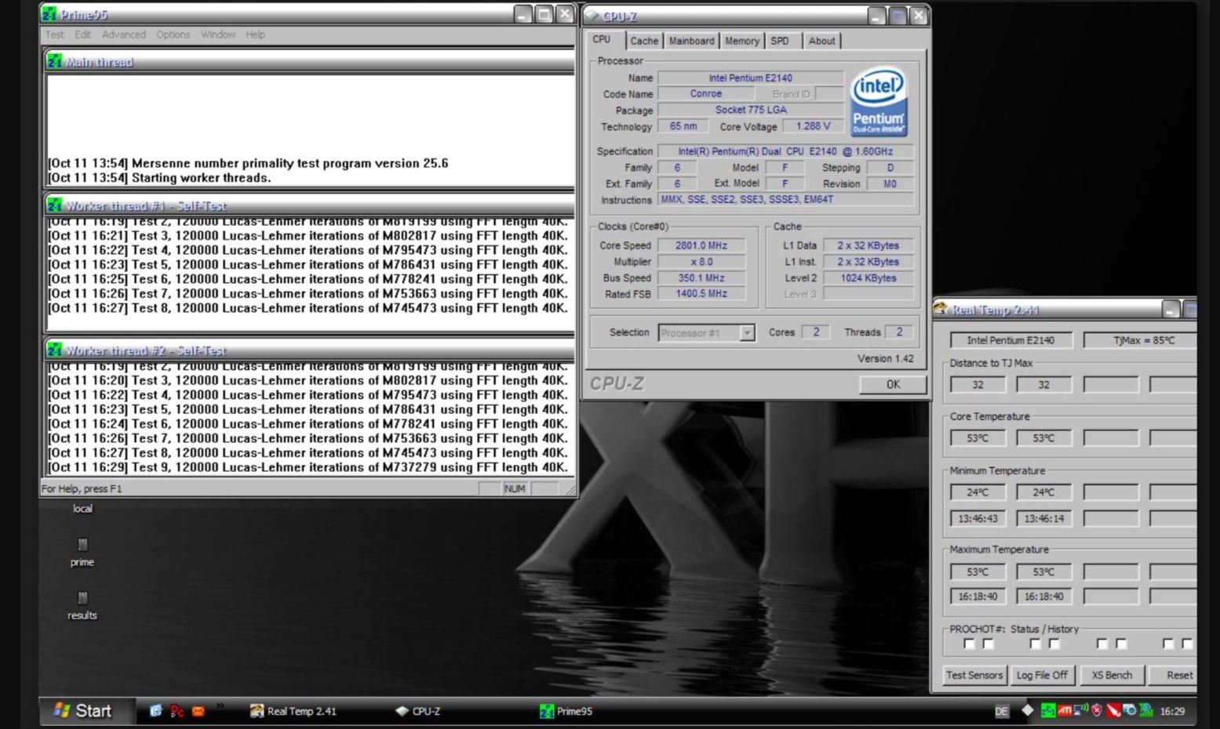Select the local desktop item
1220x729 pixels.
click(82, 509)
